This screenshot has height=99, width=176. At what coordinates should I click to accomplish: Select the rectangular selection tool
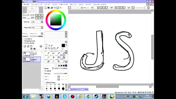46,45
